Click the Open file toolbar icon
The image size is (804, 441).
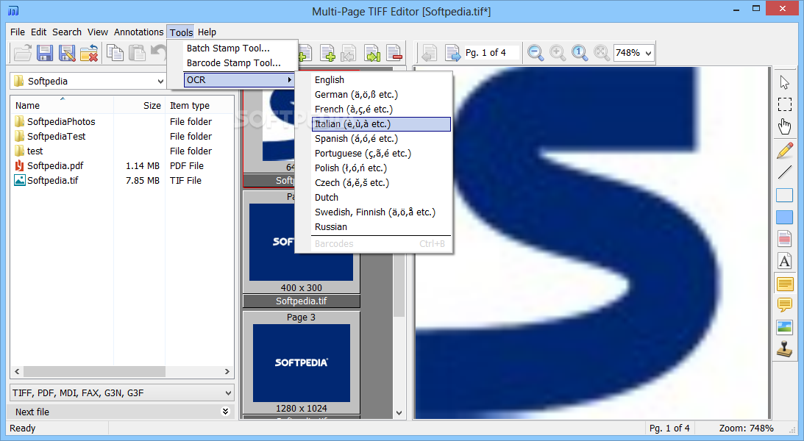pos(23,53)
